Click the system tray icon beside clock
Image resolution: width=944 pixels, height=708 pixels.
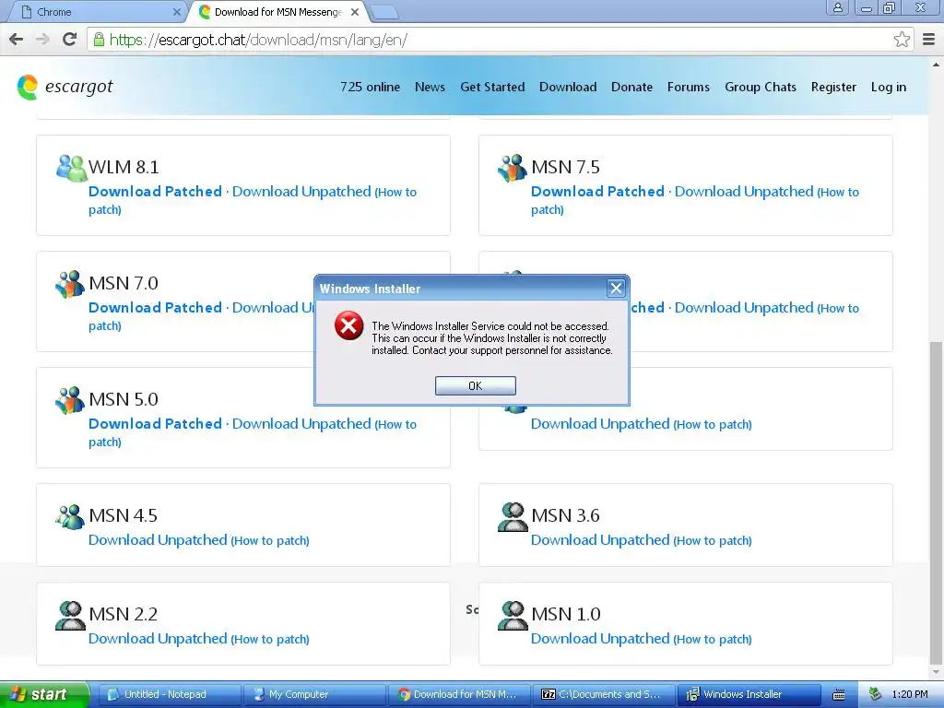[876, 694]
